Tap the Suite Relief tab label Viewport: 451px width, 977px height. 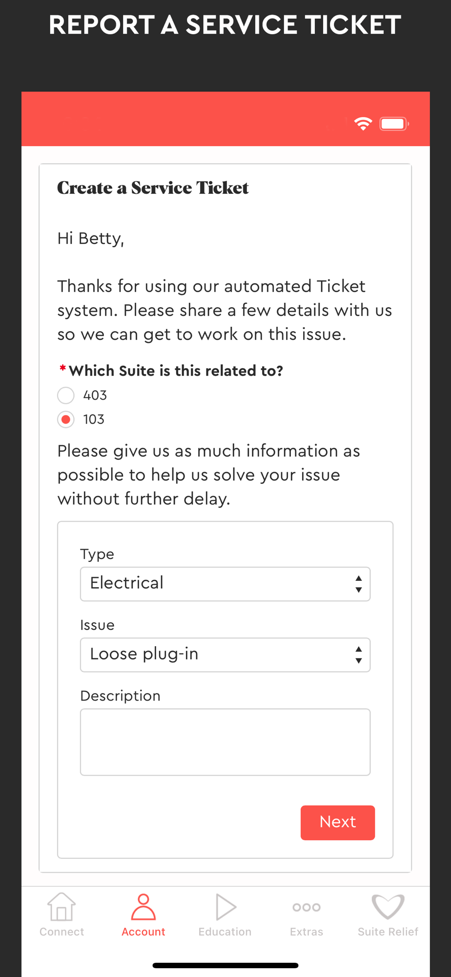click(388, 932)
